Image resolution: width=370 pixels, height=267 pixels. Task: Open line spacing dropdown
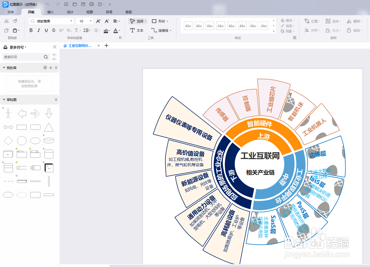[x=87, y=30]
